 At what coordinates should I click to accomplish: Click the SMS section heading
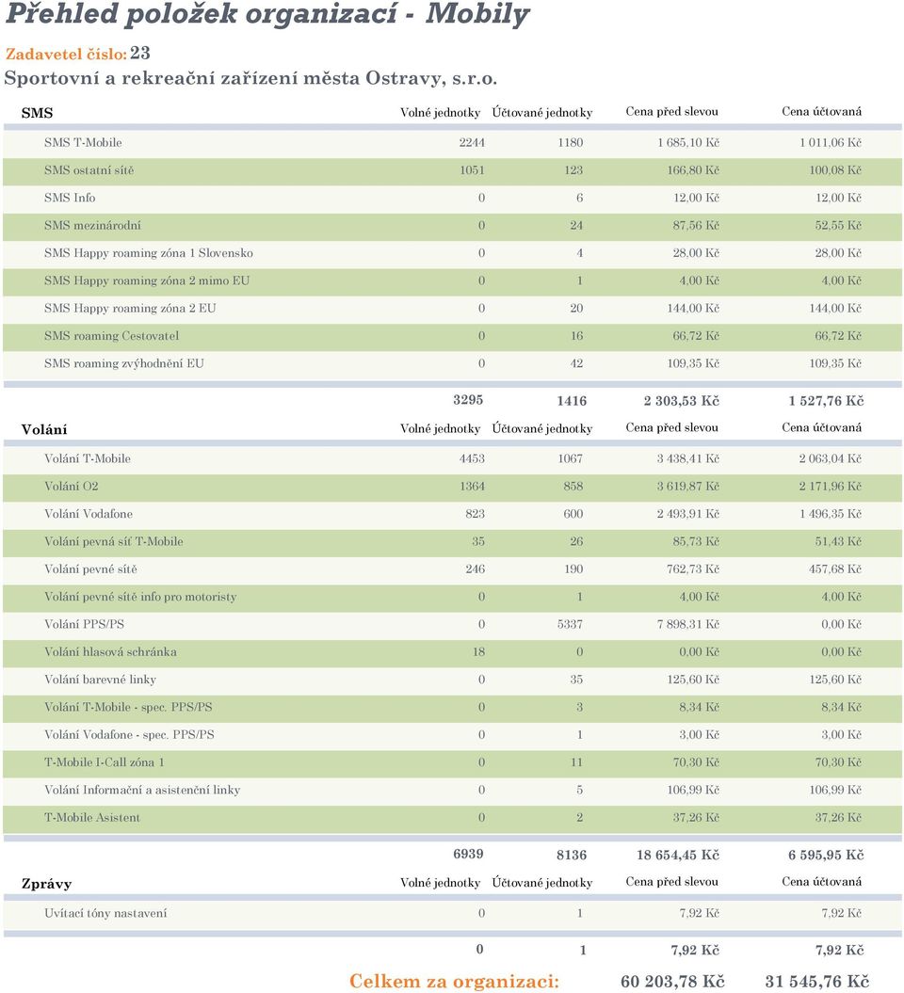tap(37, 113)
